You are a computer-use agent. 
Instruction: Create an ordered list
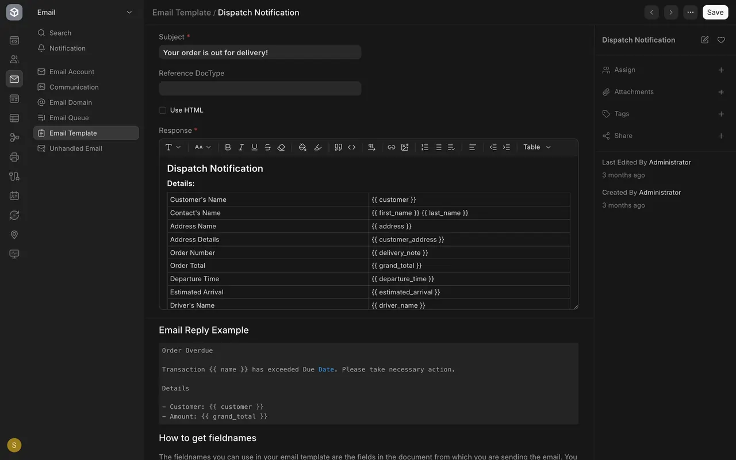(x=424, y=147)
